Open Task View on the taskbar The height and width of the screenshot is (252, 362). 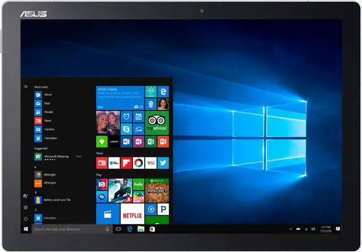coord(118,229)
